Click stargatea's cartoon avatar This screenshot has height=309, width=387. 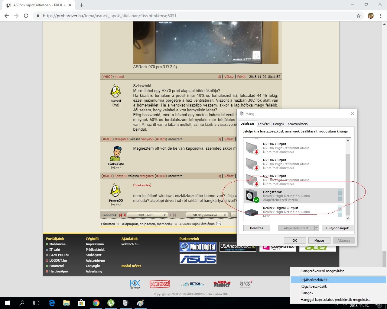pyautogui.click(x=115, y=154)
